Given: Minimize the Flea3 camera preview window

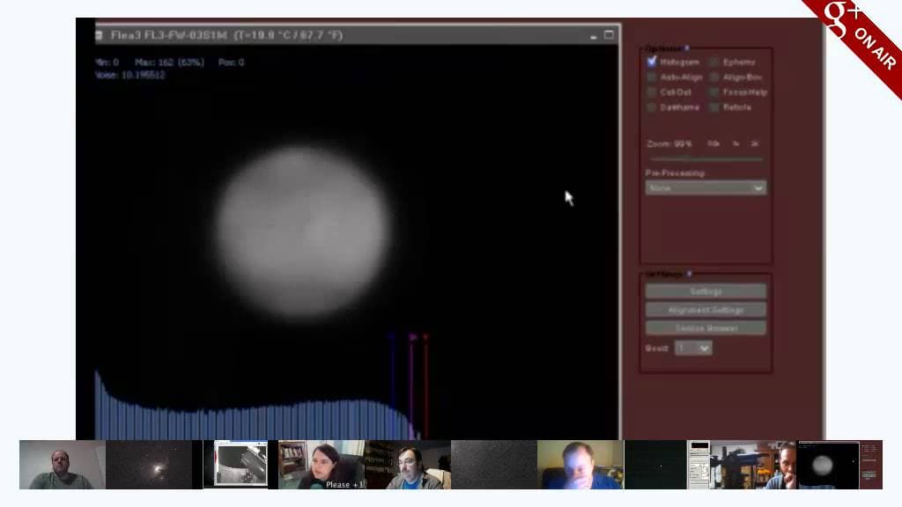Looking at the screenshot, I should 593,35.
